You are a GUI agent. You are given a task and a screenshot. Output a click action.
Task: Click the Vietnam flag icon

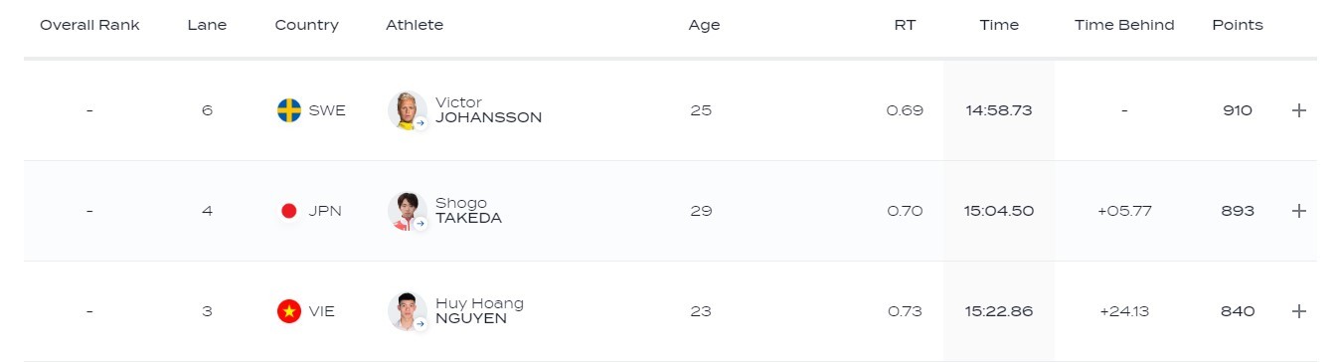289,311
